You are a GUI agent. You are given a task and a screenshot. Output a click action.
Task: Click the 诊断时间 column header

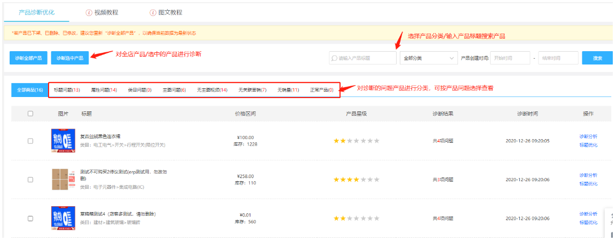click(x=527, y=114)
